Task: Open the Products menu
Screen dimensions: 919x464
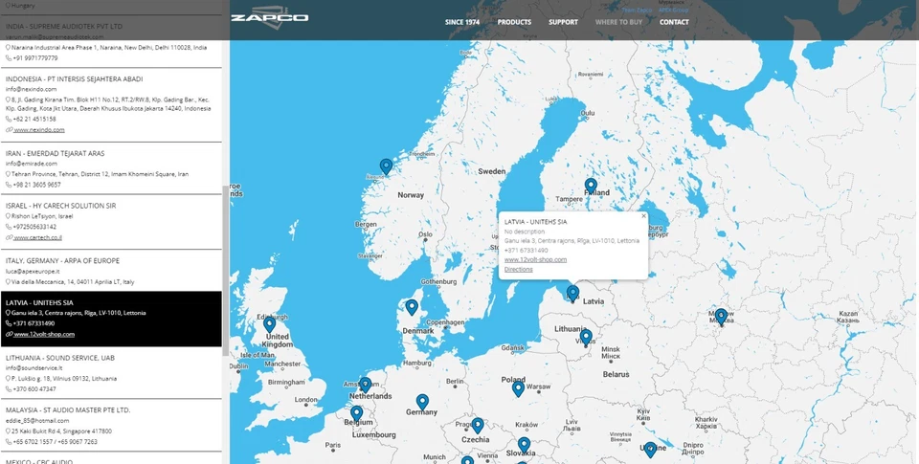Action: point(514,22)
